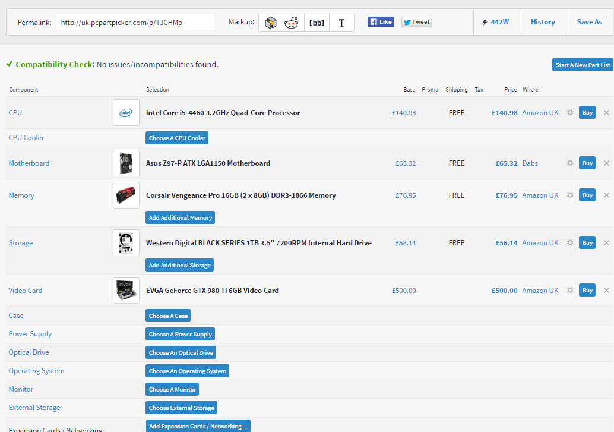Like the list on Facebook
Image resolution: width=614 pixels, height=432 pixels.
tap(381, 22)
